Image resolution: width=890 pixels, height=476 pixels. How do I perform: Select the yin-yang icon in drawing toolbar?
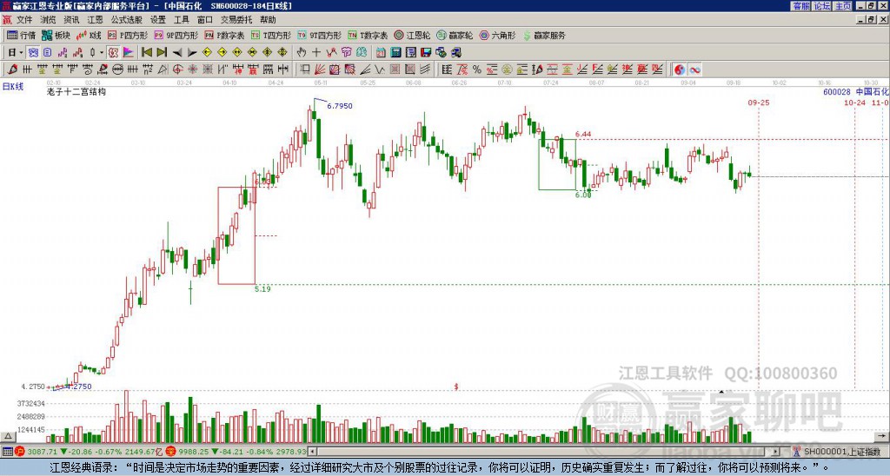[680, 69]
